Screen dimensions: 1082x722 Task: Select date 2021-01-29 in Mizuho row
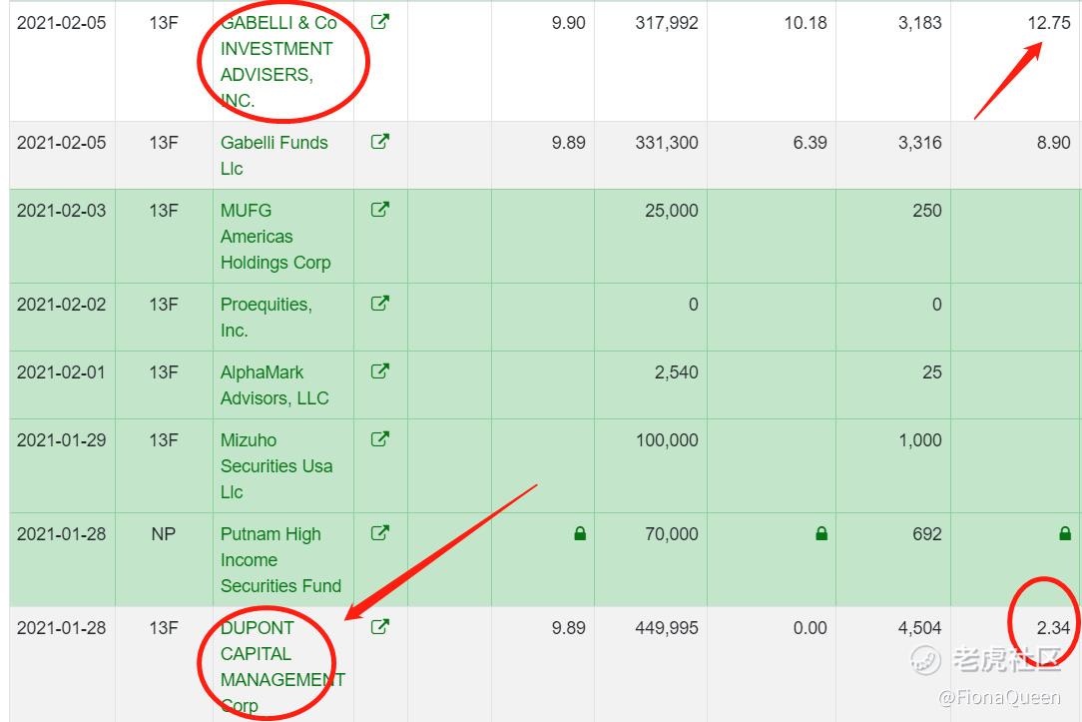(62, 439)
